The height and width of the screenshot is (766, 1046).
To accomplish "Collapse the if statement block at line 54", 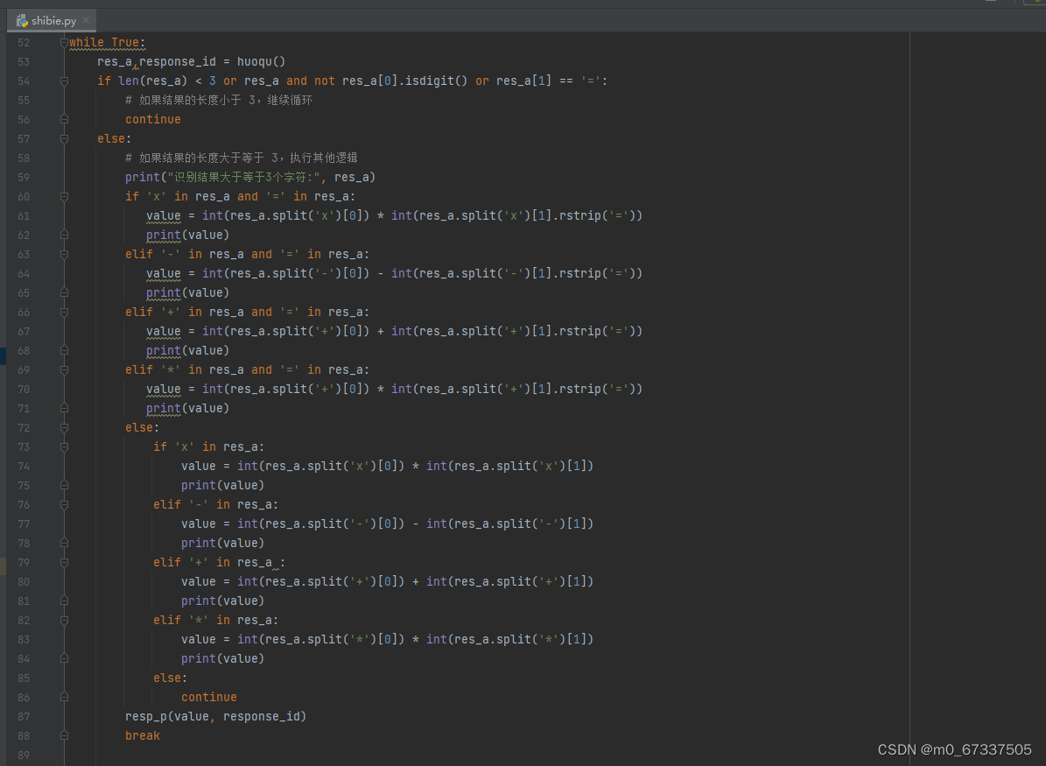I will [62, 81].
